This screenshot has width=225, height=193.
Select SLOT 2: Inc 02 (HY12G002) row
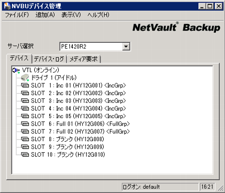79,93
